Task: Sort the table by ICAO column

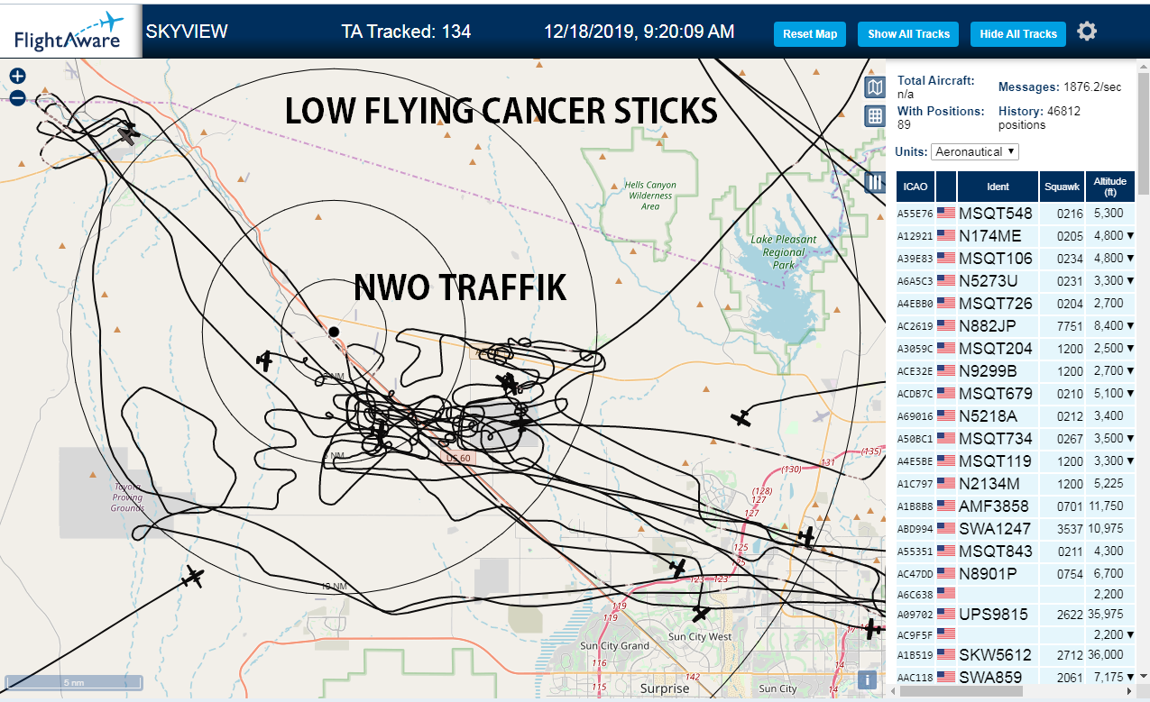Action: (915, 187)
